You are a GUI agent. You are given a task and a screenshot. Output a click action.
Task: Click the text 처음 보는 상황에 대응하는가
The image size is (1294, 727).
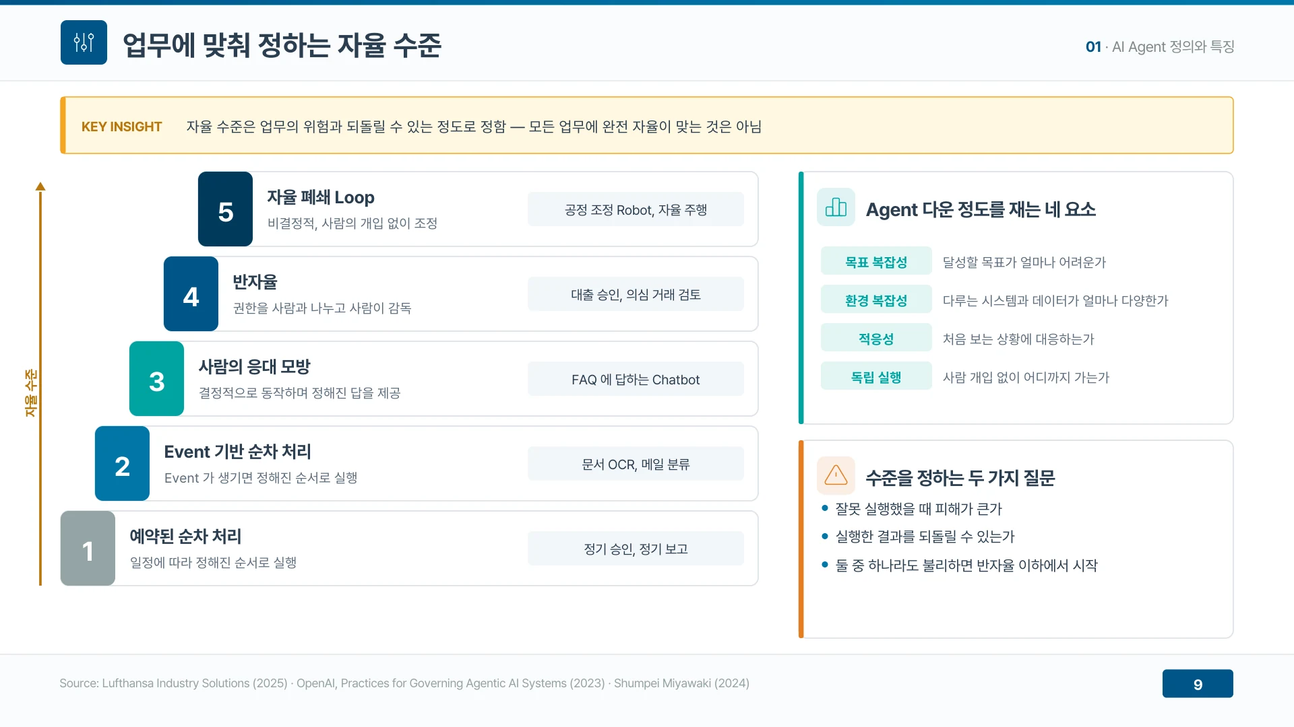(x=1018, y=339)
